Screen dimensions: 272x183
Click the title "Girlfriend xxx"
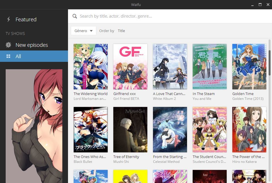click(x=124, y=94)
